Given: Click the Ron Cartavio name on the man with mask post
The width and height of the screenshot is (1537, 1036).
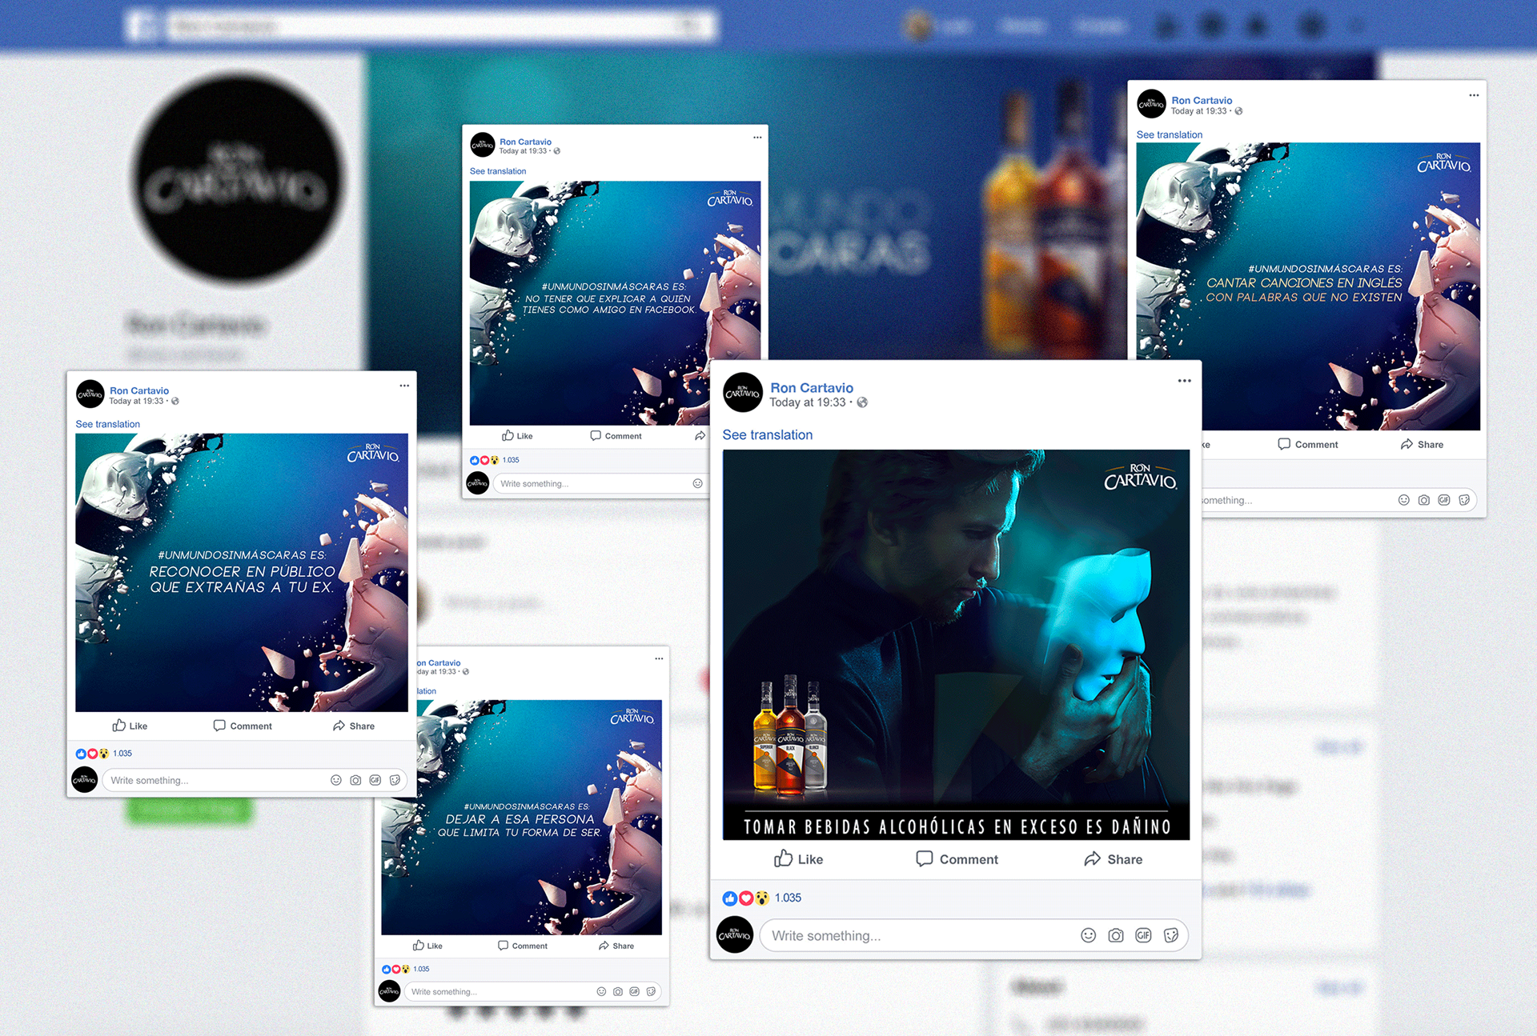Looking at the screenshot, I should tap(812, 387).
